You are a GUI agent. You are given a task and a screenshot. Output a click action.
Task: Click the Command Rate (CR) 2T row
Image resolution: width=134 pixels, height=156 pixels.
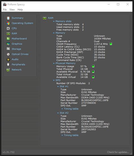77,60
